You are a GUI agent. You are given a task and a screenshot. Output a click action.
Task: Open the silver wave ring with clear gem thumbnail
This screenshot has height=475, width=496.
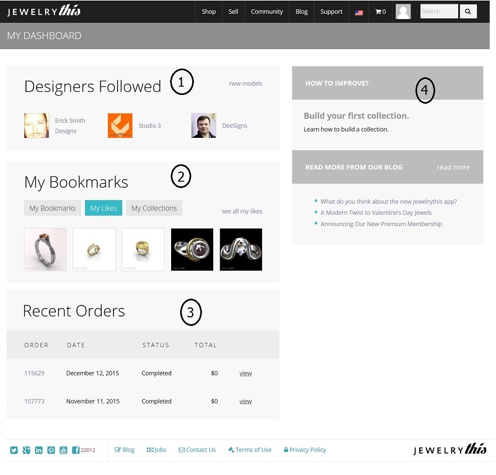(x=241, y=250)
